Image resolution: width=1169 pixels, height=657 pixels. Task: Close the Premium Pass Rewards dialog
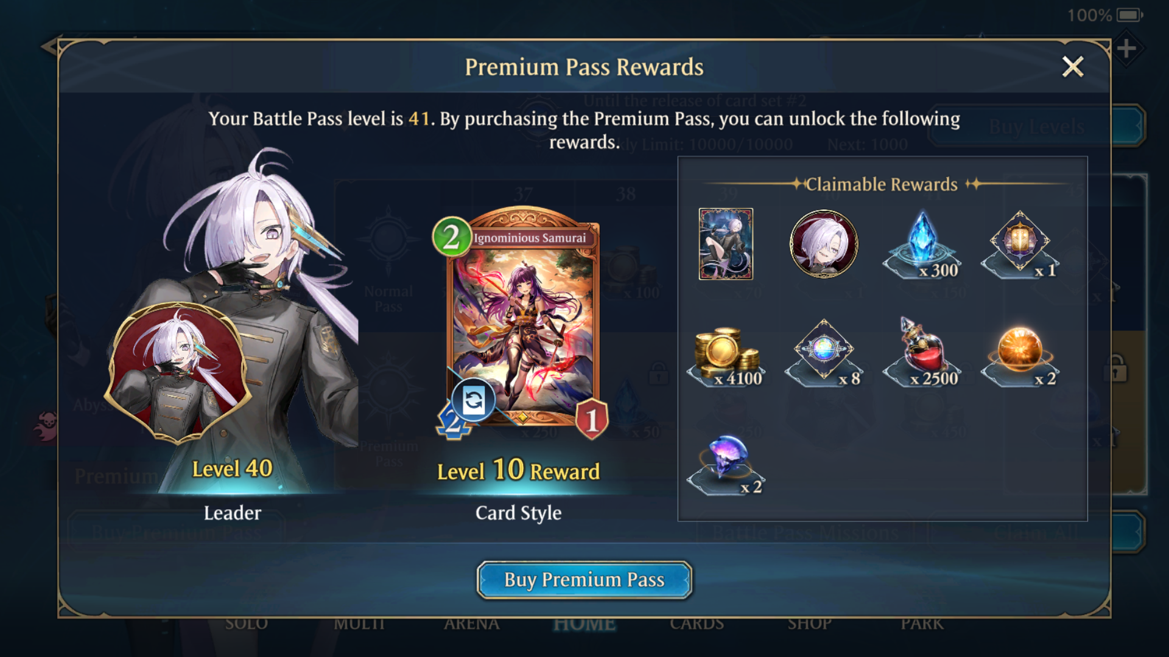pos(1072,66)
